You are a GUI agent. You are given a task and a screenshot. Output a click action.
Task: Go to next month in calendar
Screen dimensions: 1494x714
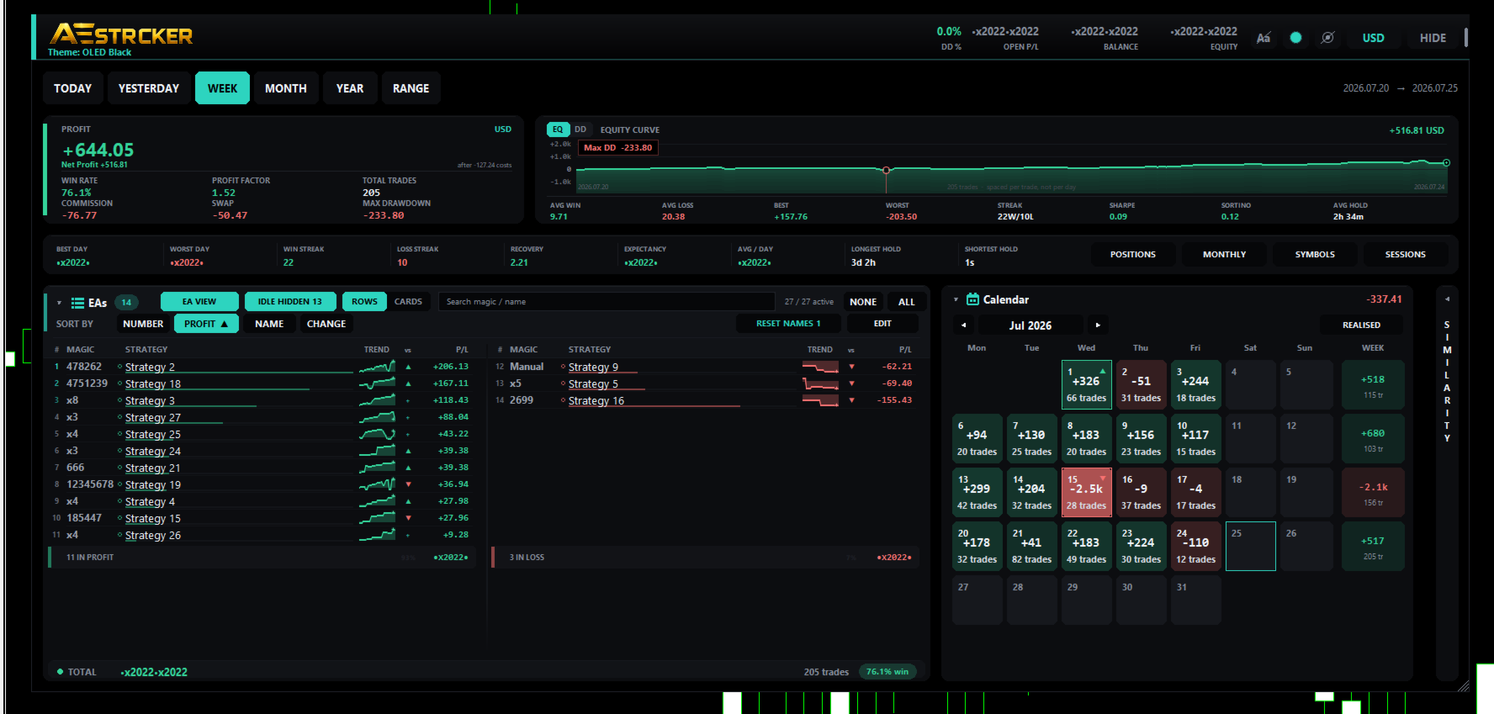(x=1097, y=325)
